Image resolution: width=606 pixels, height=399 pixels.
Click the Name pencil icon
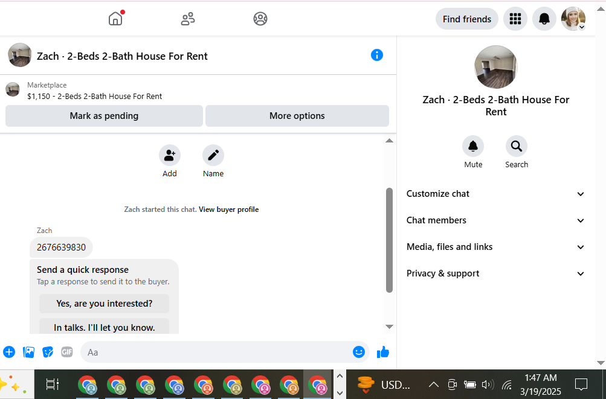[213, 155]
